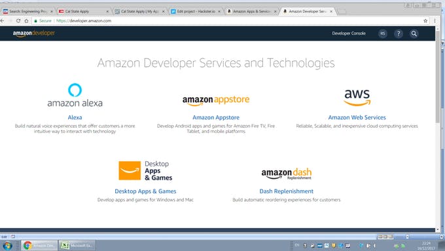Switch to Chrome in the taskbar
Screen dimensions: 445x251
[39, 245]
